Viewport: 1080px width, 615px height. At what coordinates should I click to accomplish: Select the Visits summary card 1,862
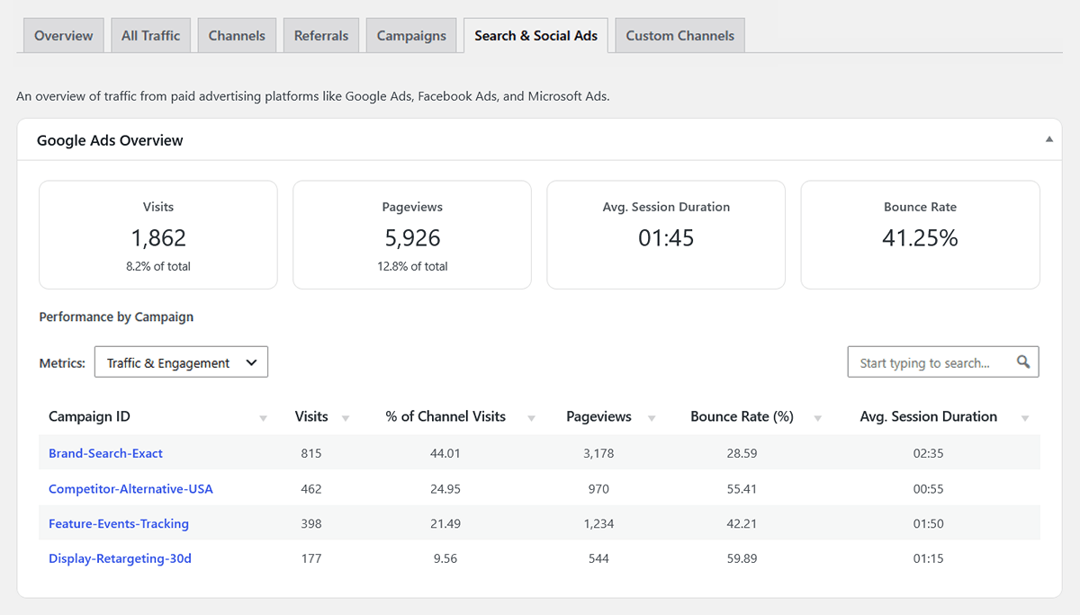tap(158, 235)
